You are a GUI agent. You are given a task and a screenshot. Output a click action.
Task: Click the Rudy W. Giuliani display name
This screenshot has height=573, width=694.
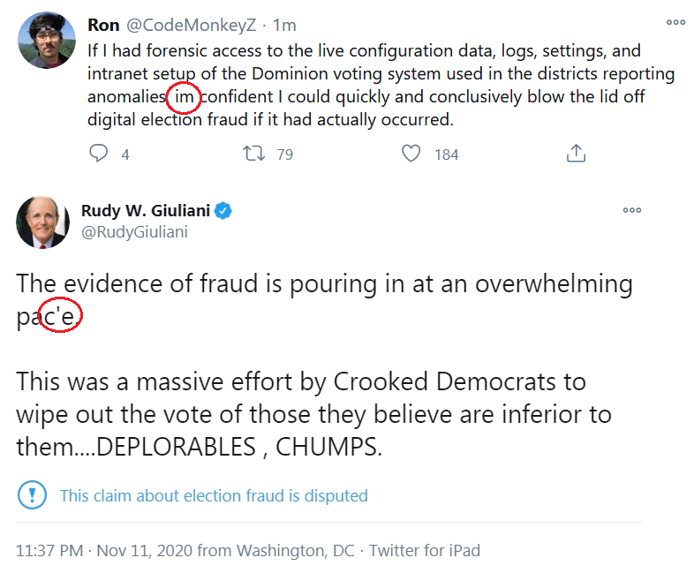[146, 211]
